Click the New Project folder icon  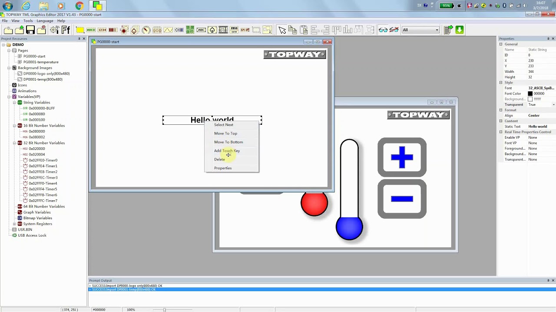point(8,30)
